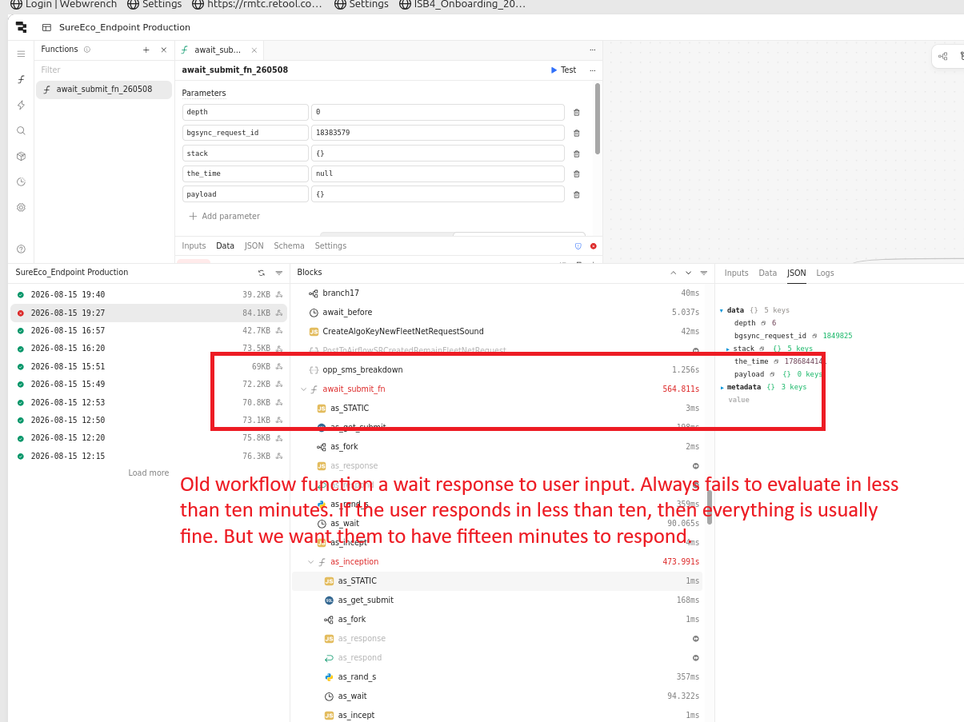Close the await_sub... editor tab
The height and width of the screenshot is (722, 964).
coord(254,50)
